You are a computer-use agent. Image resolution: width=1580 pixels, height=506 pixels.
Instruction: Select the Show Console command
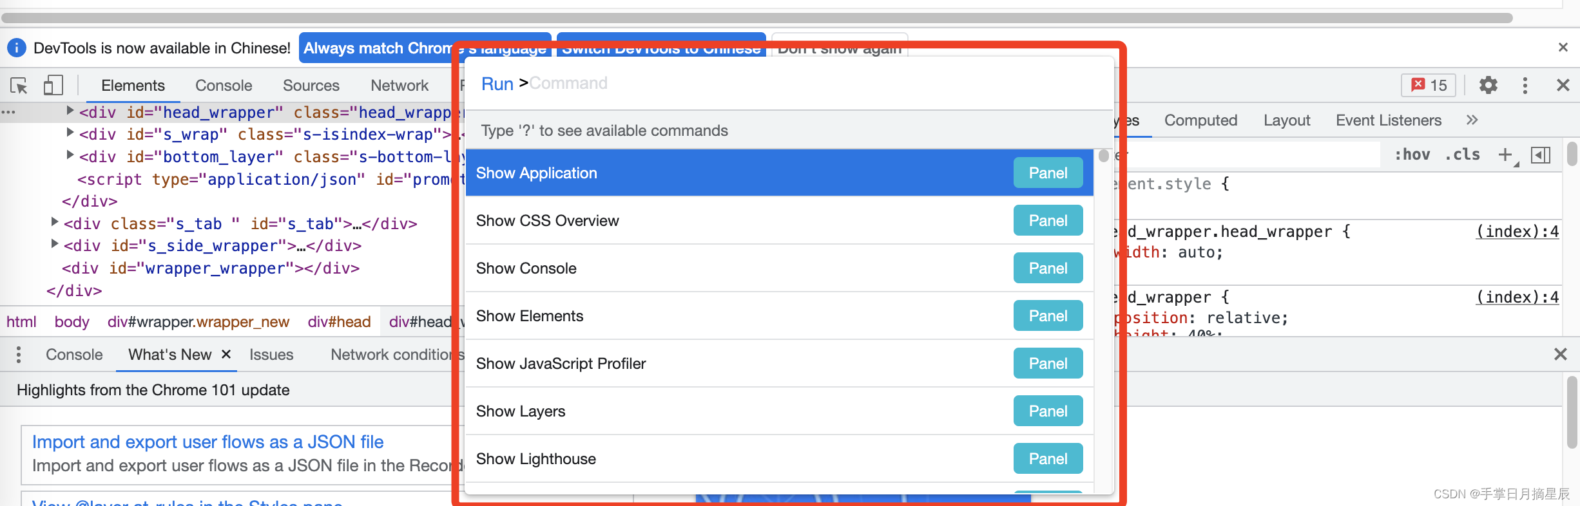[x=779, y=268]
